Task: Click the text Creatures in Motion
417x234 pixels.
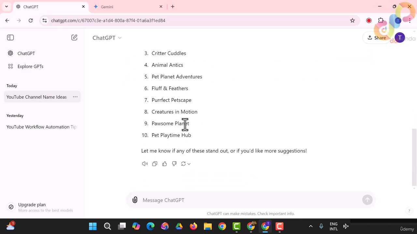Action: click(175, 112)
